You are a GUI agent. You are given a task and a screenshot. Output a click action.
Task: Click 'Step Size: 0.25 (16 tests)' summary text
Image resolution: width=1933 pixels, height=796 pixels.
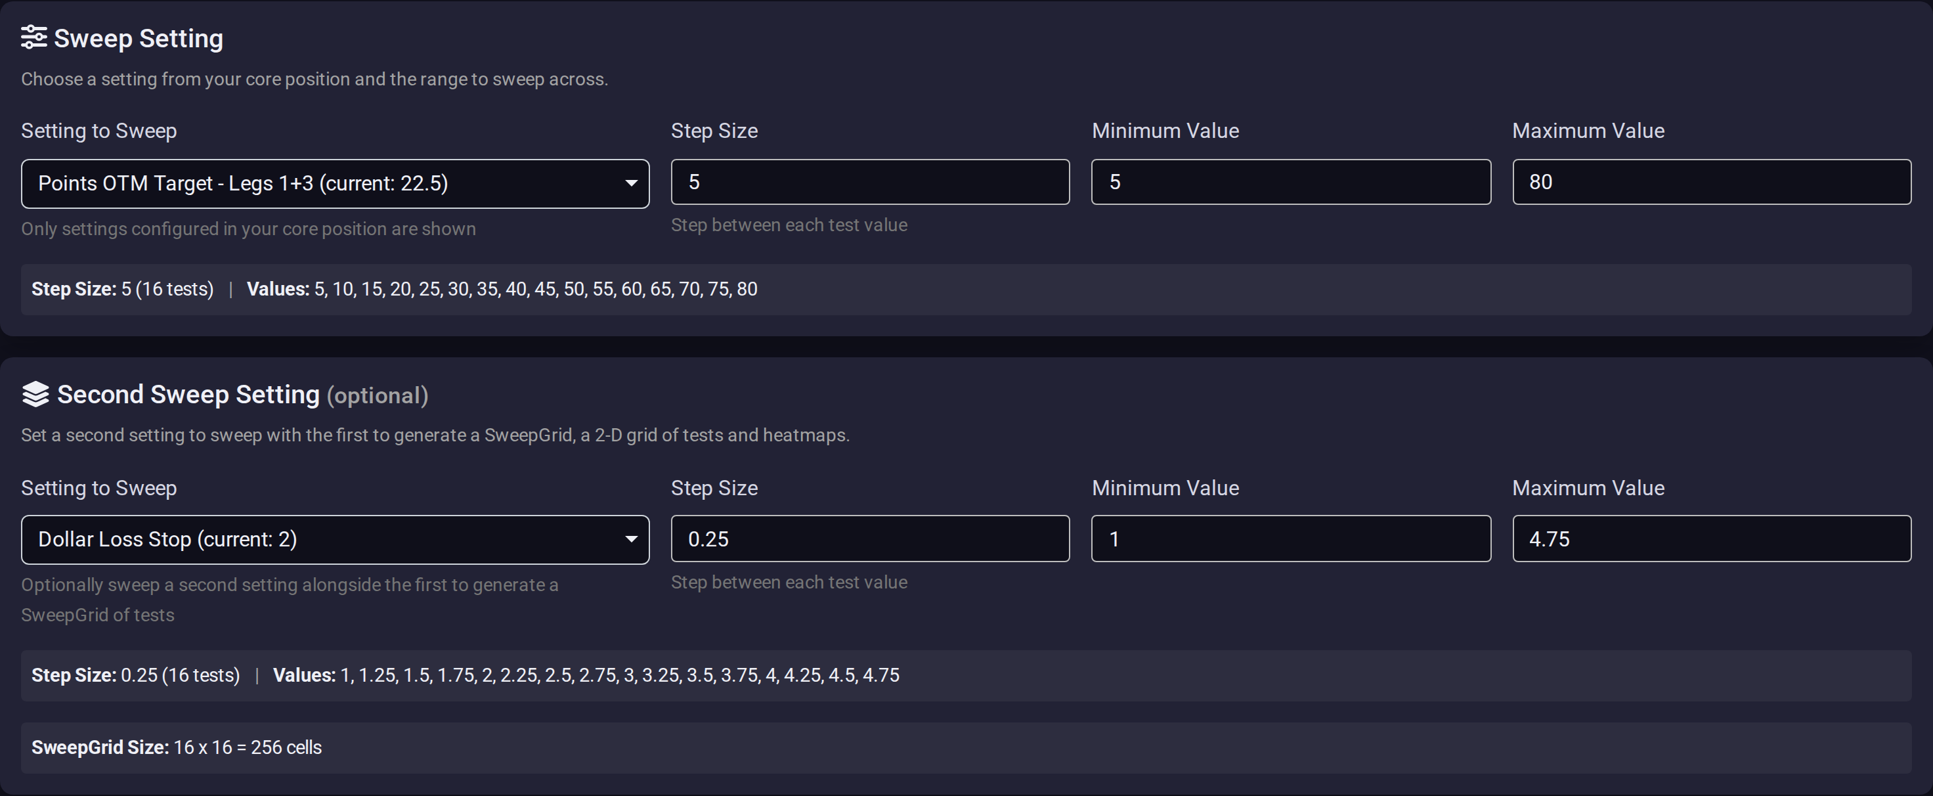[136, 675]
